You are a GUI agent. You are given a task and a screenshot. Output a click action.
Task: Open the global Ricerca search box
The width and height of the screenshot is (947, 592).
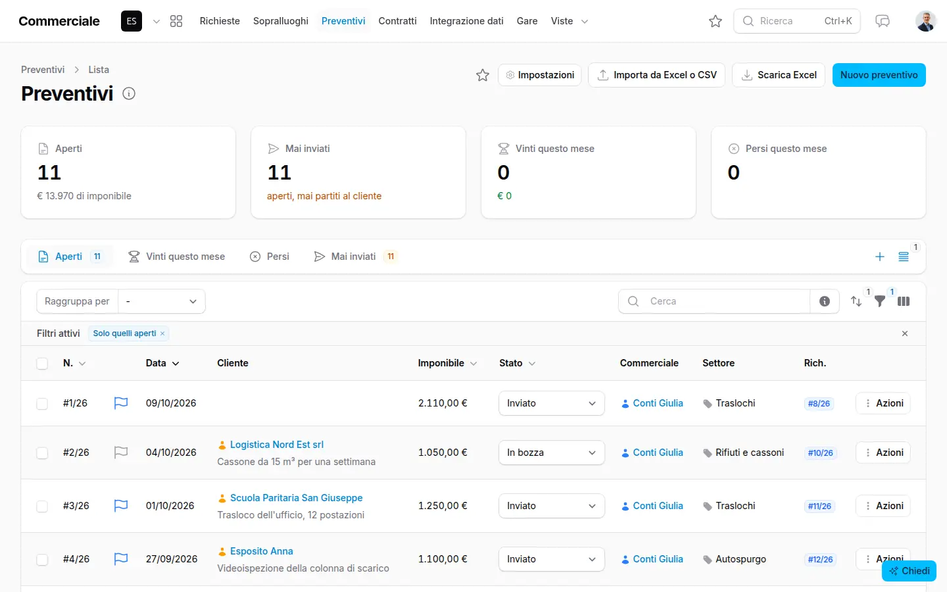[x=797, y=21]
